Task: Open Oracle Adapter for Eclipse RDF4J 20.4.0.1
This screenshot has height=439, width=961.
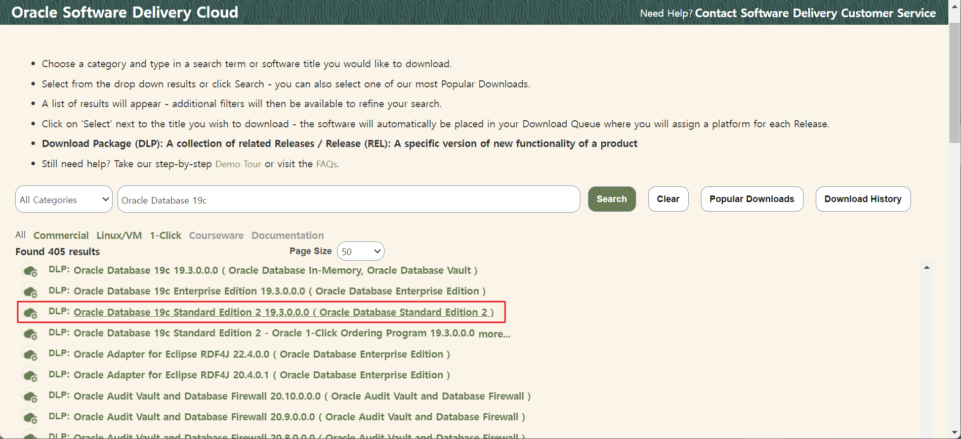Action: pyautogui.click(x=262, y=375)
